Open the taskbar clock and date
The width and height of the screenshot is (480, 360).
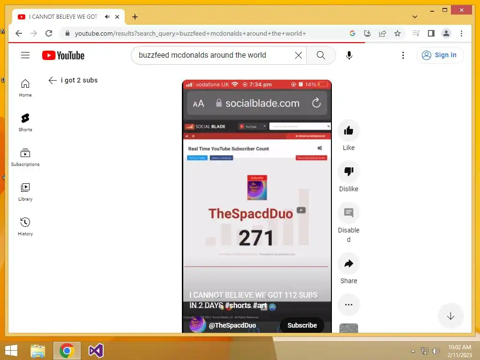(x=459, y=351)
